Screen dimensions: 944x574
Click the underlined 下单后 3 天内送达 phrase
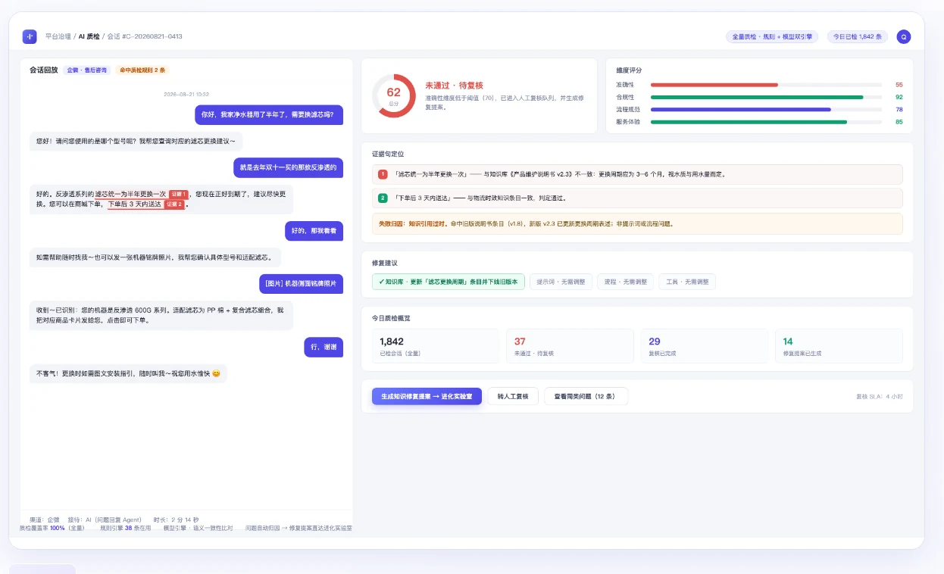point(134,204)
